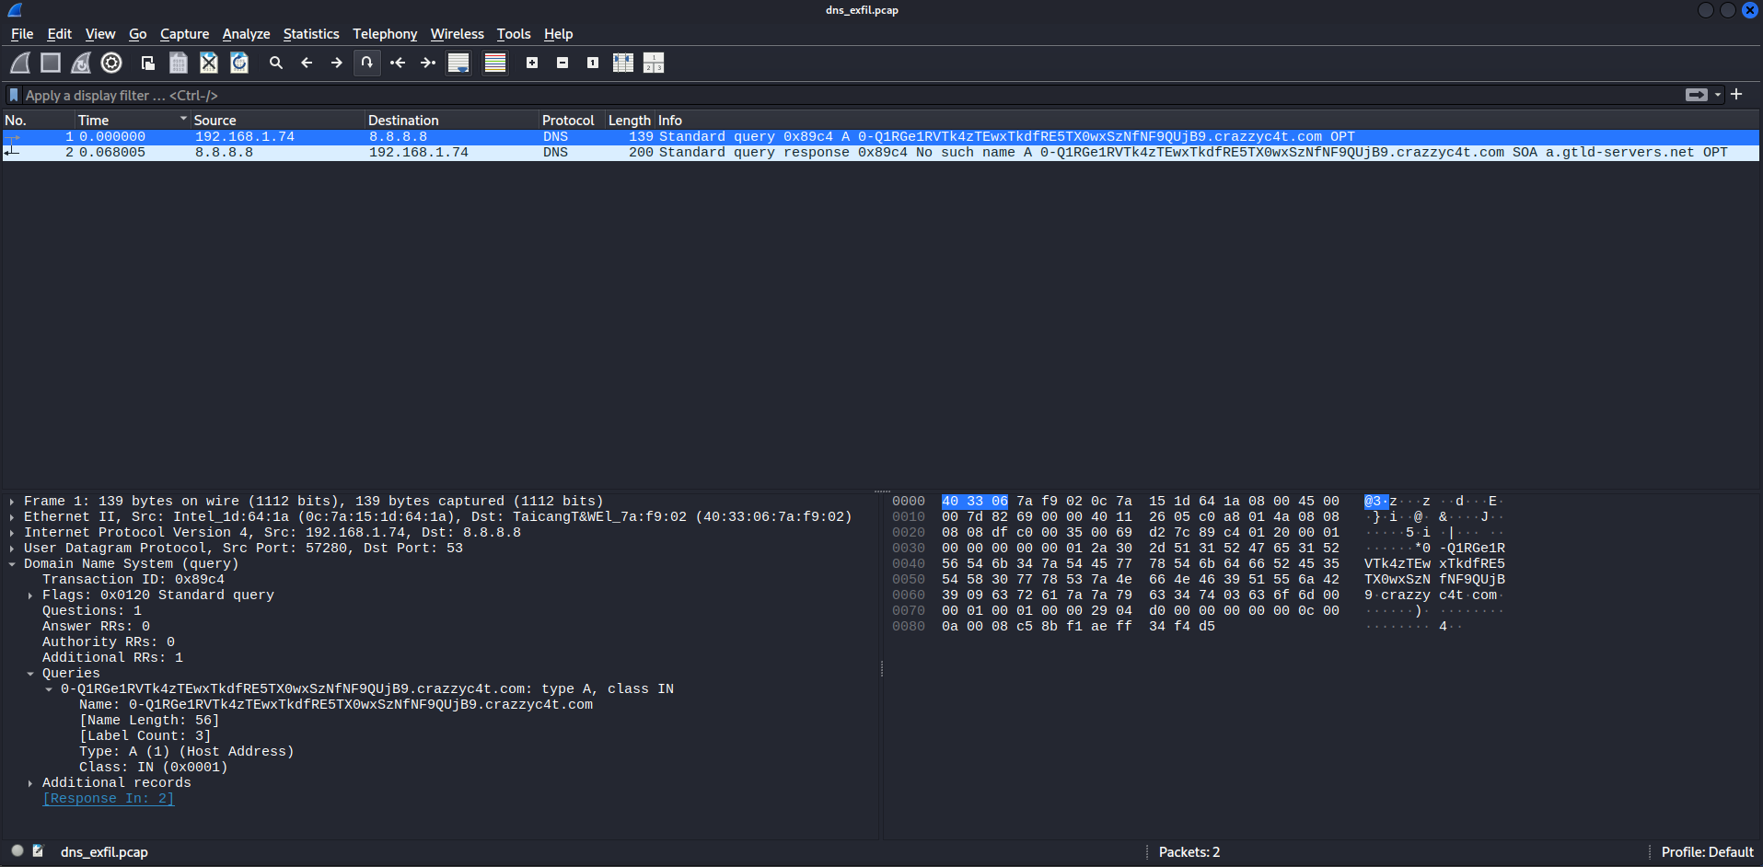
Task: Add a display filter button with plus
Action: pos(1736,94)
